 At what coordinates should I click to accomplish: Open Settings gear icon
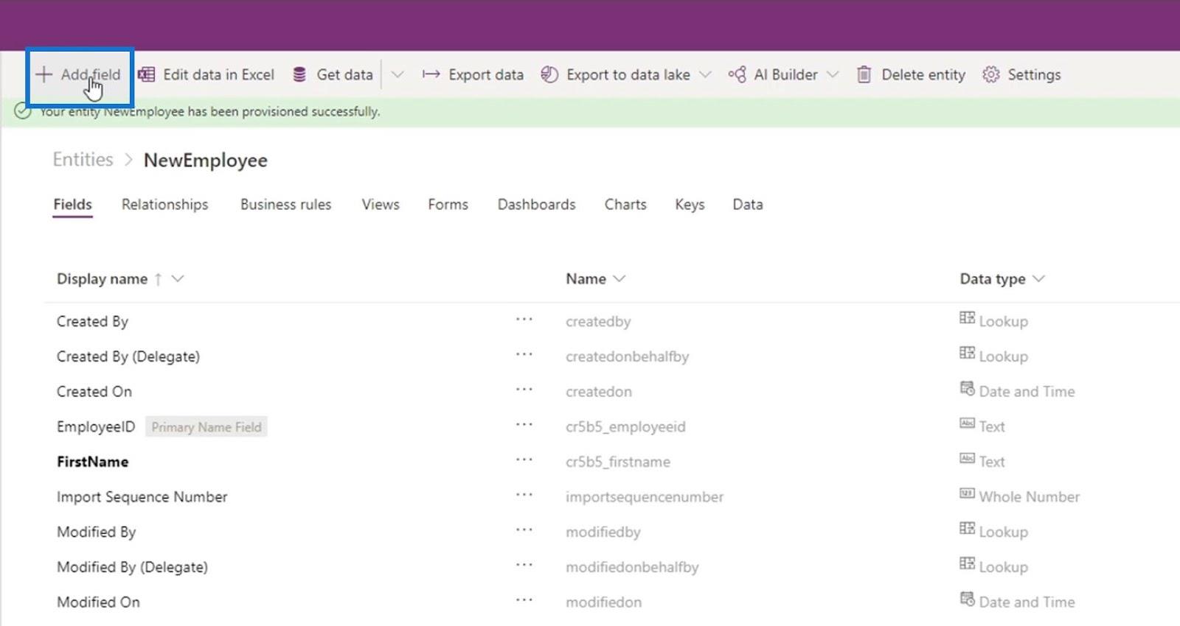pyautogui.click(x=991, y=74)
